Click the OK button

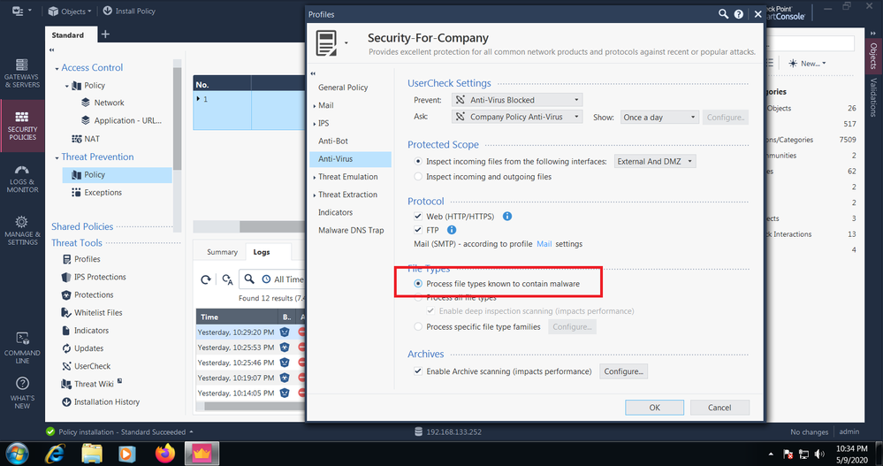(654, 408)
